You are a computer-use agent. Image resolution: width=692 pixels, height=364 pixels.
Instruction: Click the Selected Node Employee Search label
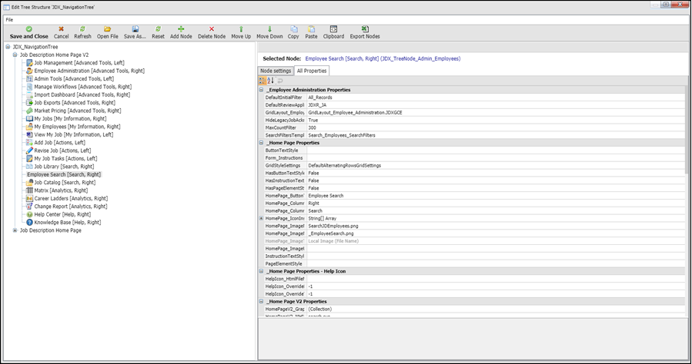click(383, 58)
